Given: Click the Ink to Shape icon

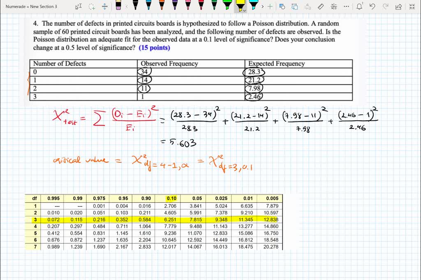Looking at the screenshot, I should [x=282, y=6].
